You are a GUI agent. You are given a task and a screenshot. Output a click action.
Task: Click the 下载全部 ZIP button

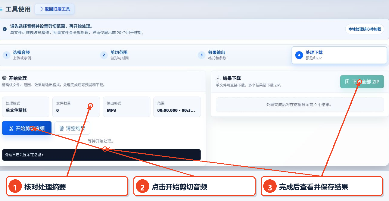pos(362,82)
